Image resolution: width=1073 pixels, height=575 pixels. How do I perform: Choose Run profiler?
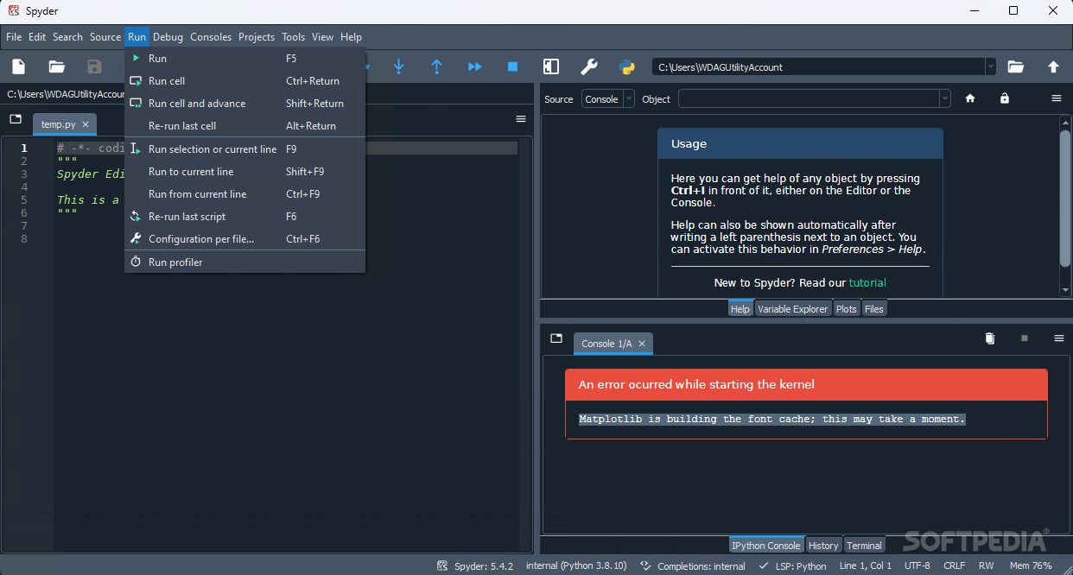pos(245,262)
